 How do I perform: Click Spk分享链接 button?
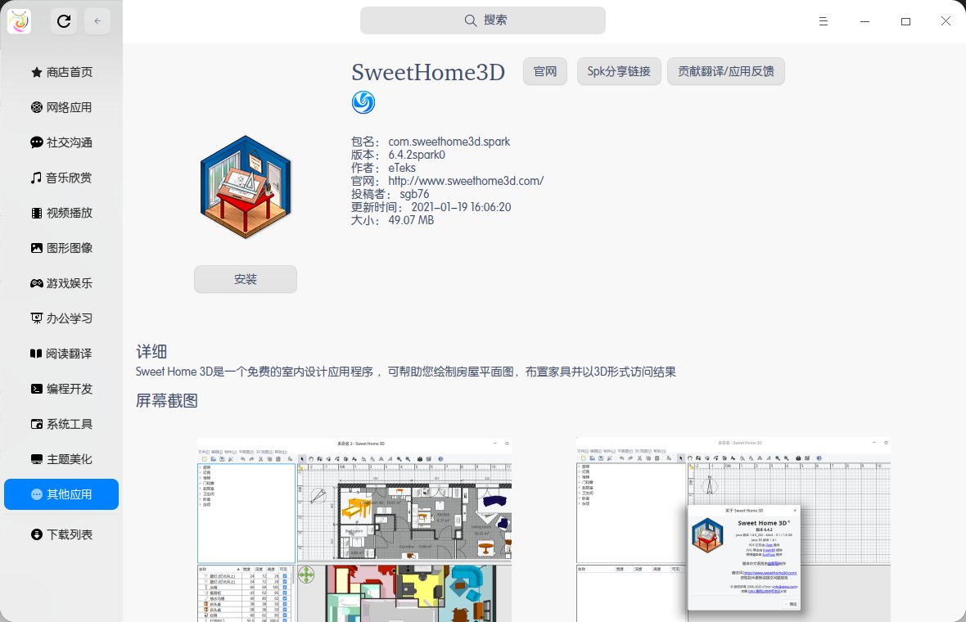coord(619,71)
